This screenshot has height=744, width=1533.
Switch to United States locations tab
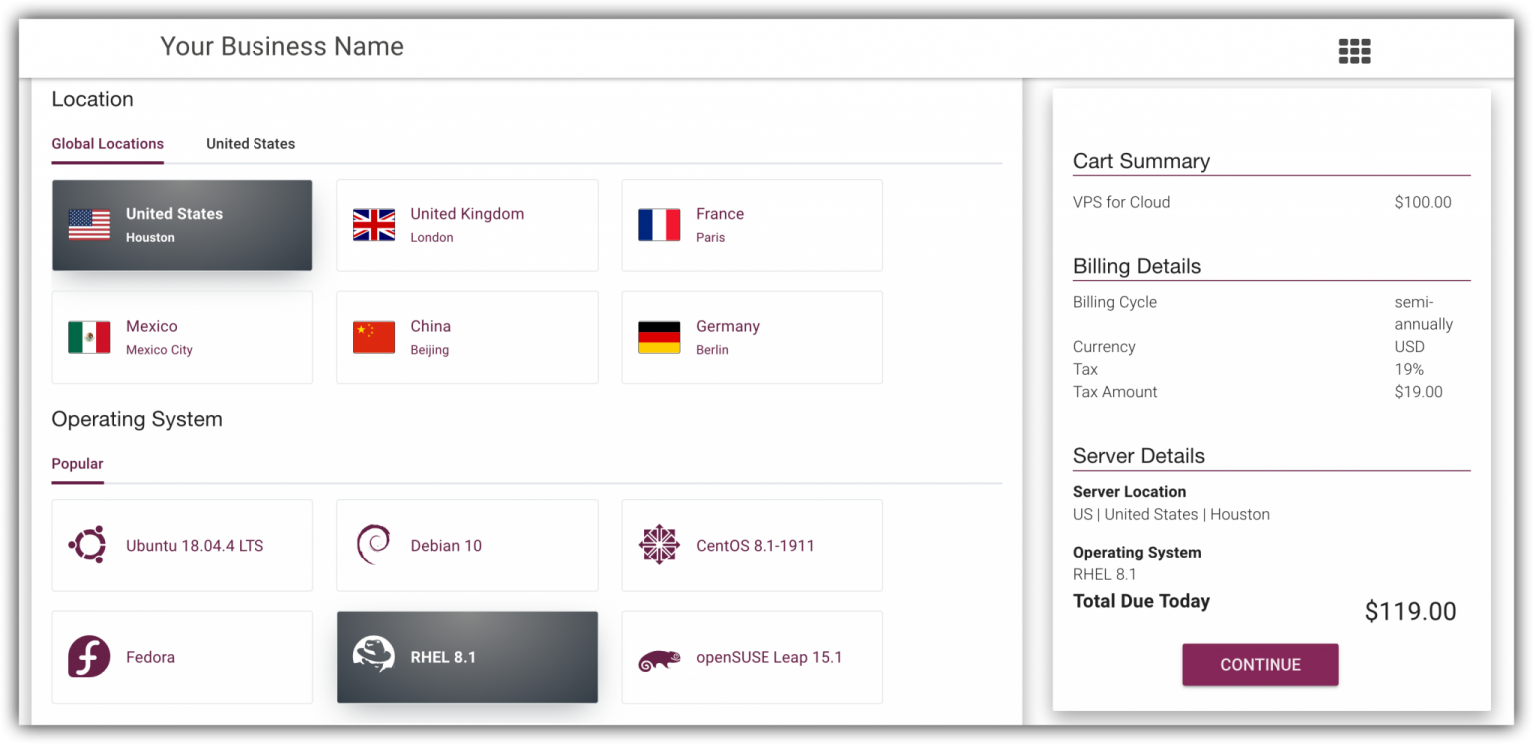pyautogui.click(x=251, y=144)
